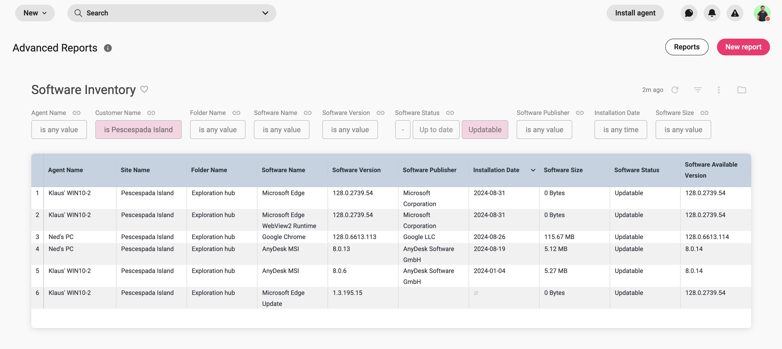
Task: Click link icon beside Folder Name filter
Action: coord(236,113)
